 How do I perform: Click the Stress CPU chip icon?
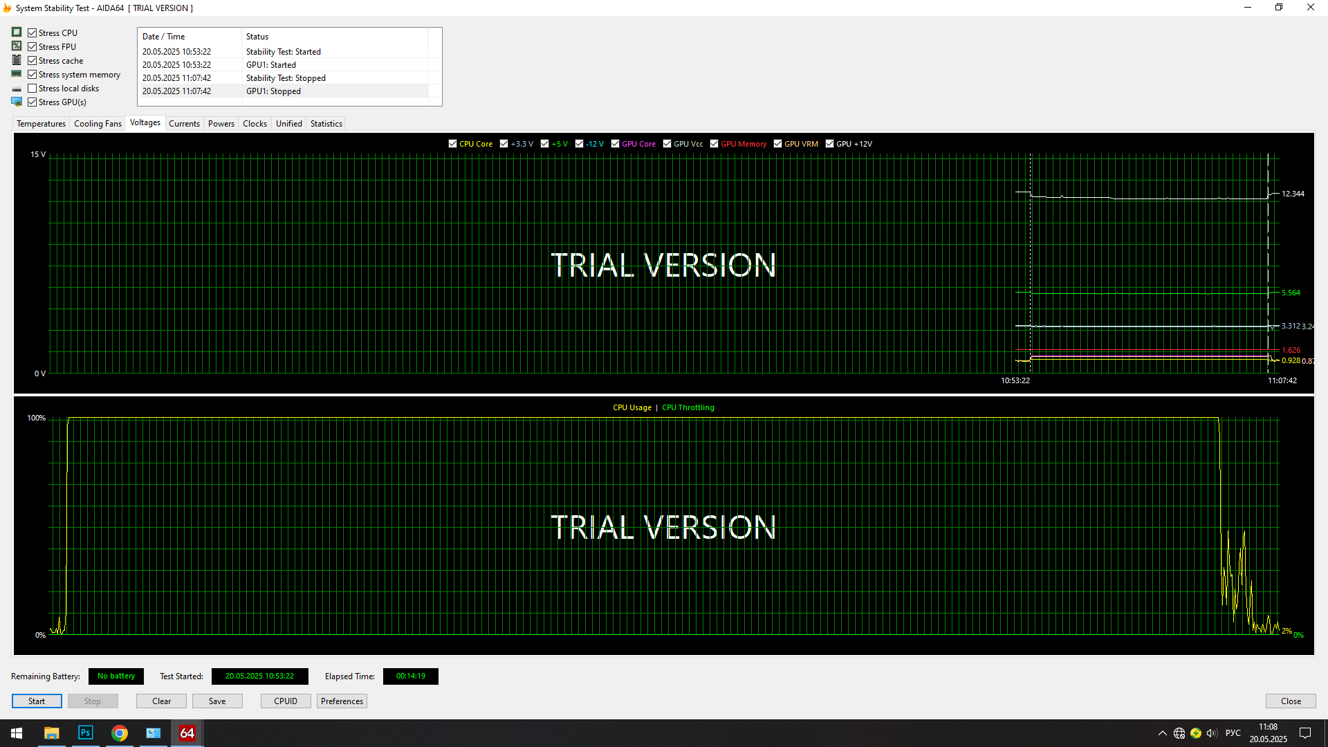click(17, 32)
